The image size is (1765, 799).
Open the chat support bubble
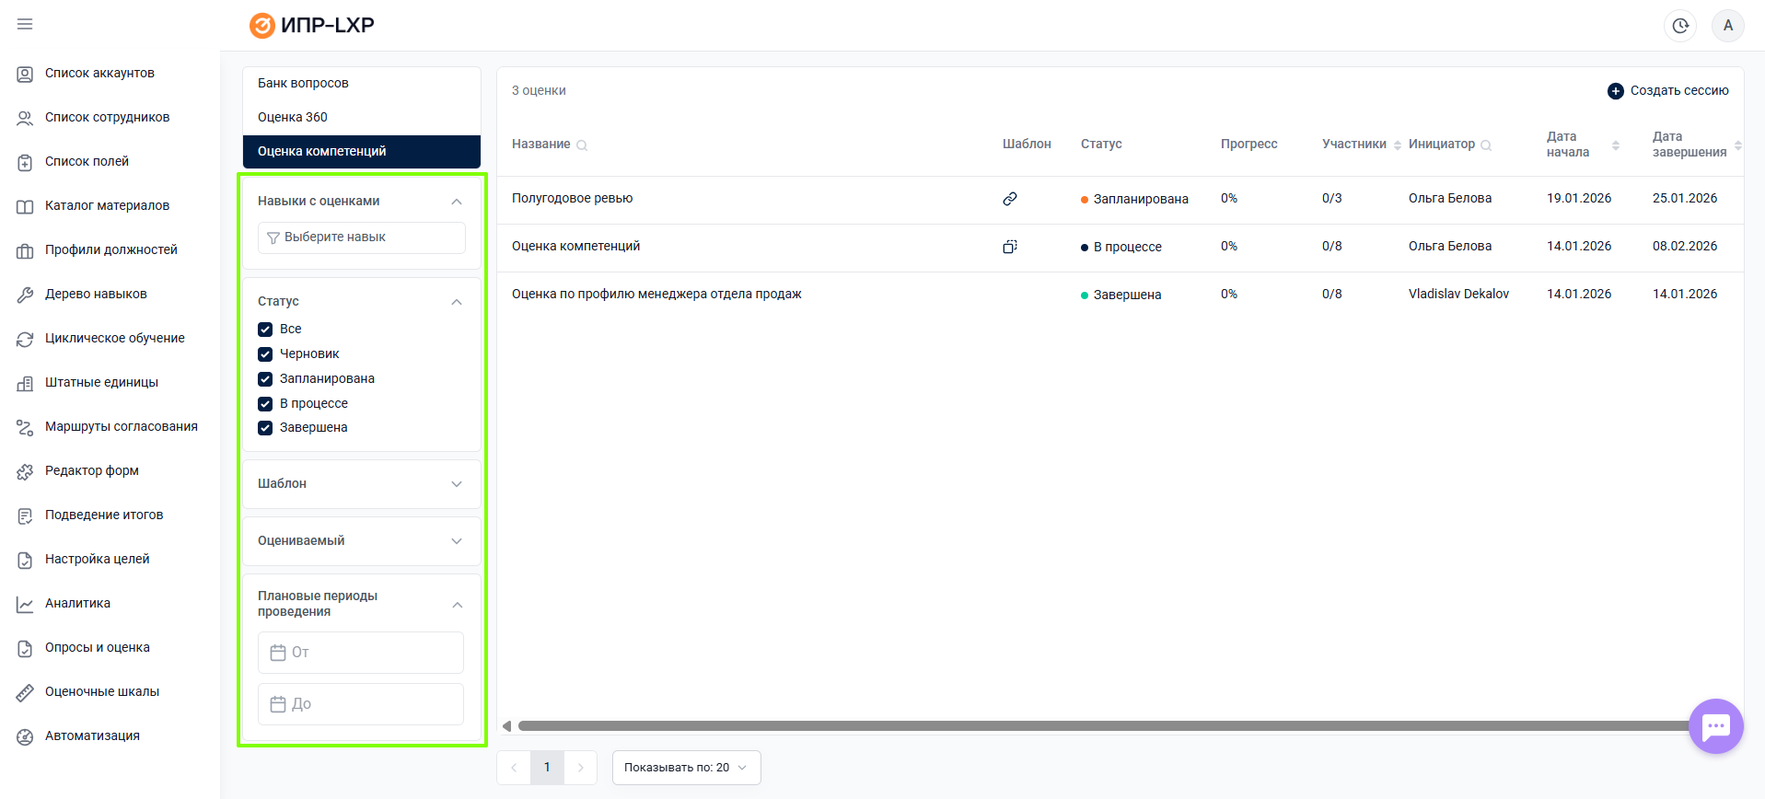point(1715,726)
